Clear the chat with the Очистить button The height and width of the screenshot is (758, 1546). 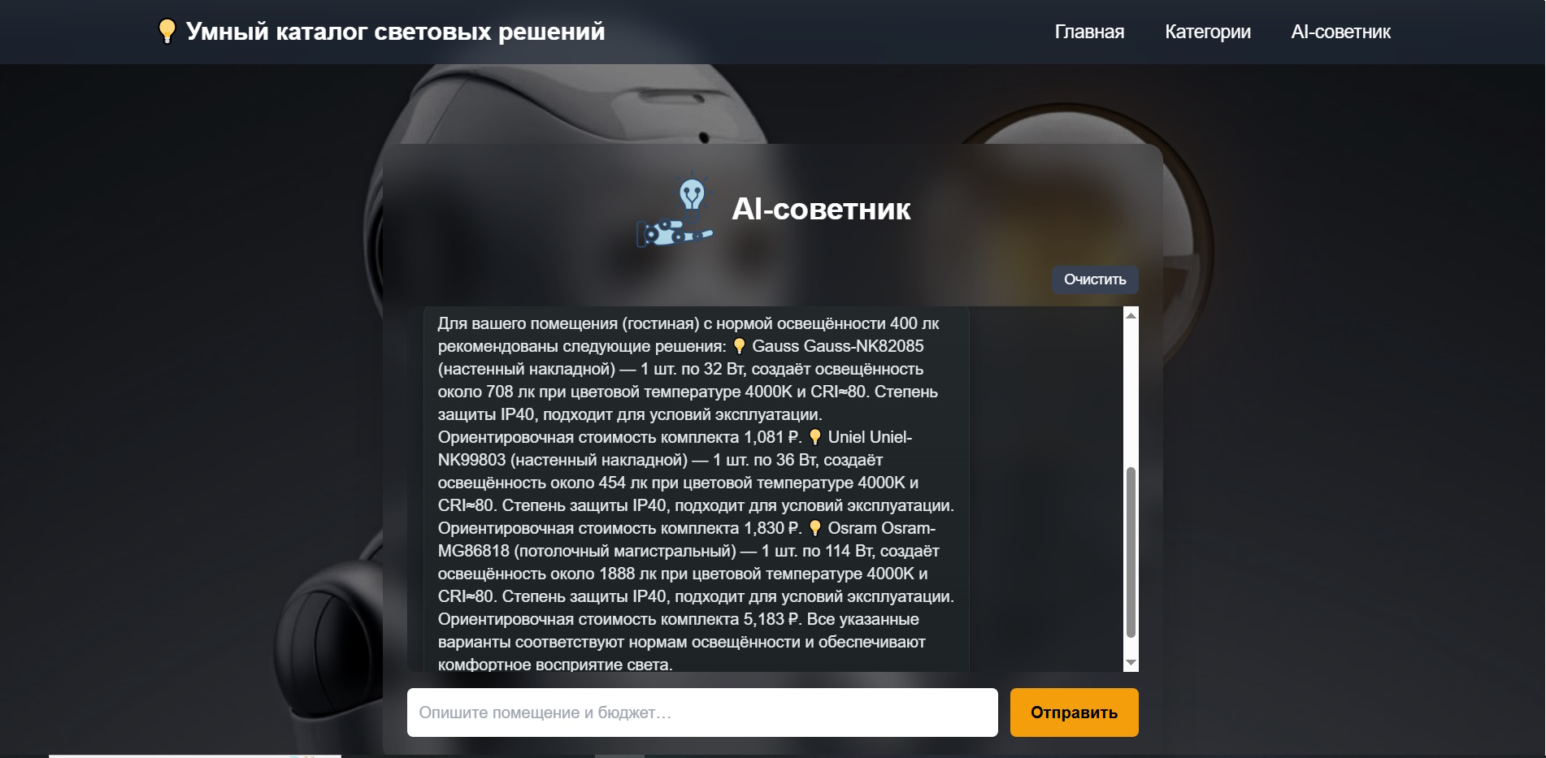(1095, 279)
